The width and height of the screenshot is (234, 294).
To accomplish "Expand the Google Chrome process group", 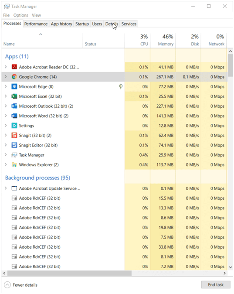I will pyautogui.click(x=6, y=77).
